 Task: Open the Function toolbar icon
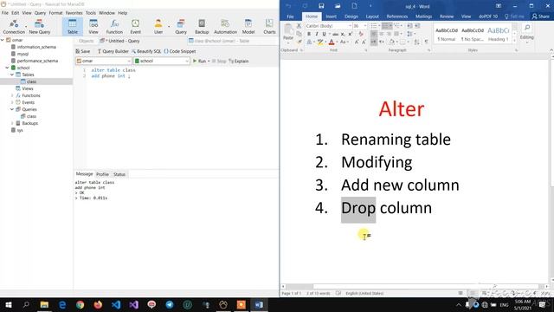click(114, 27)
